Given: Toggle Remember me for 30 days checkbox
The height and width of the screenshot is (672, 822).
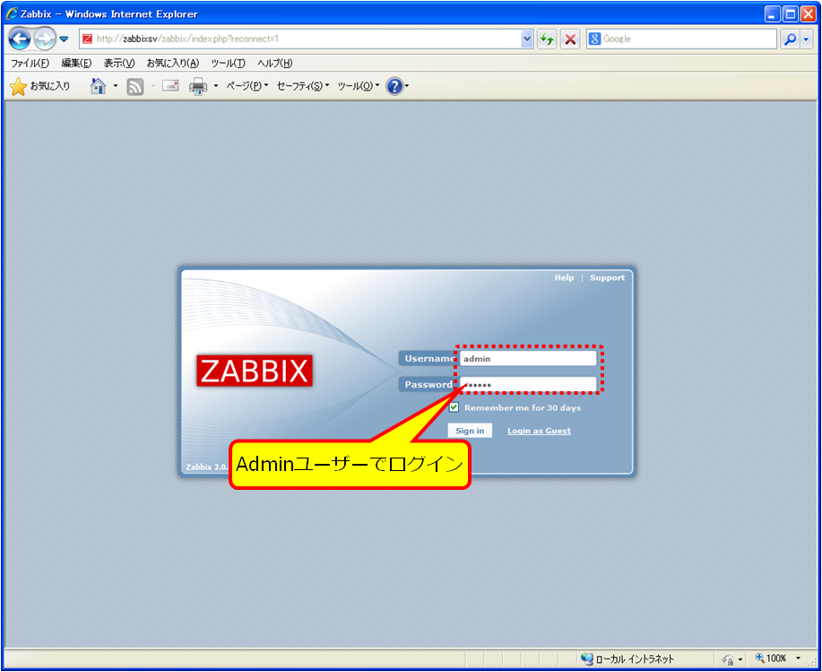Looking at the screenshot, I should point(454,407).
